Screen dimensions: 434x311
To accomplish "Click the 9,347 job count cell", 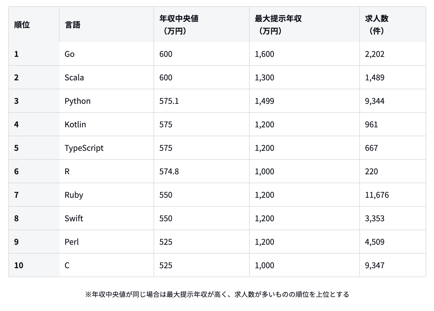I will (x=374, y=265).
